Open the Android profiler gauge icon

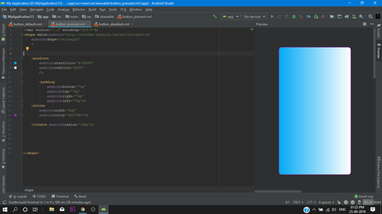click(308, 17)
